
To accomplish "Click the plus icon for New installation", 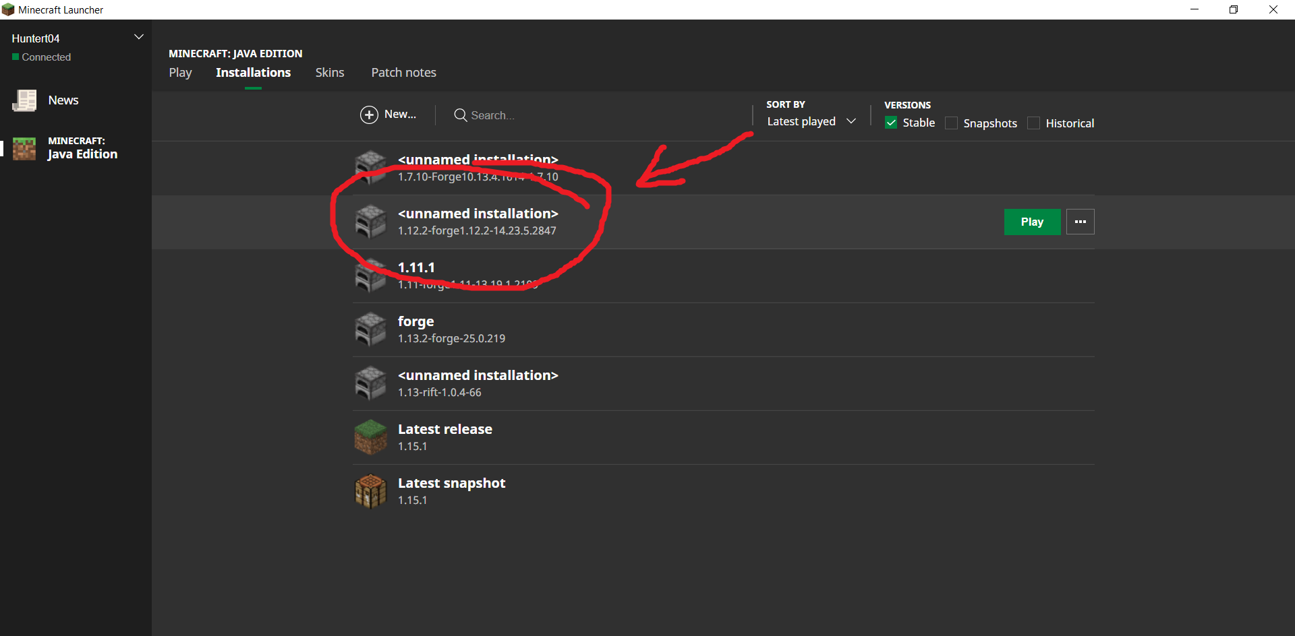I will (369, 115).
